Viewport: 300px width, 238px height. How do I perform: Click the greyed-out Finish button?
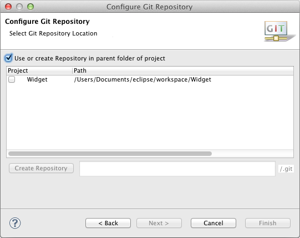click(268, 223)
